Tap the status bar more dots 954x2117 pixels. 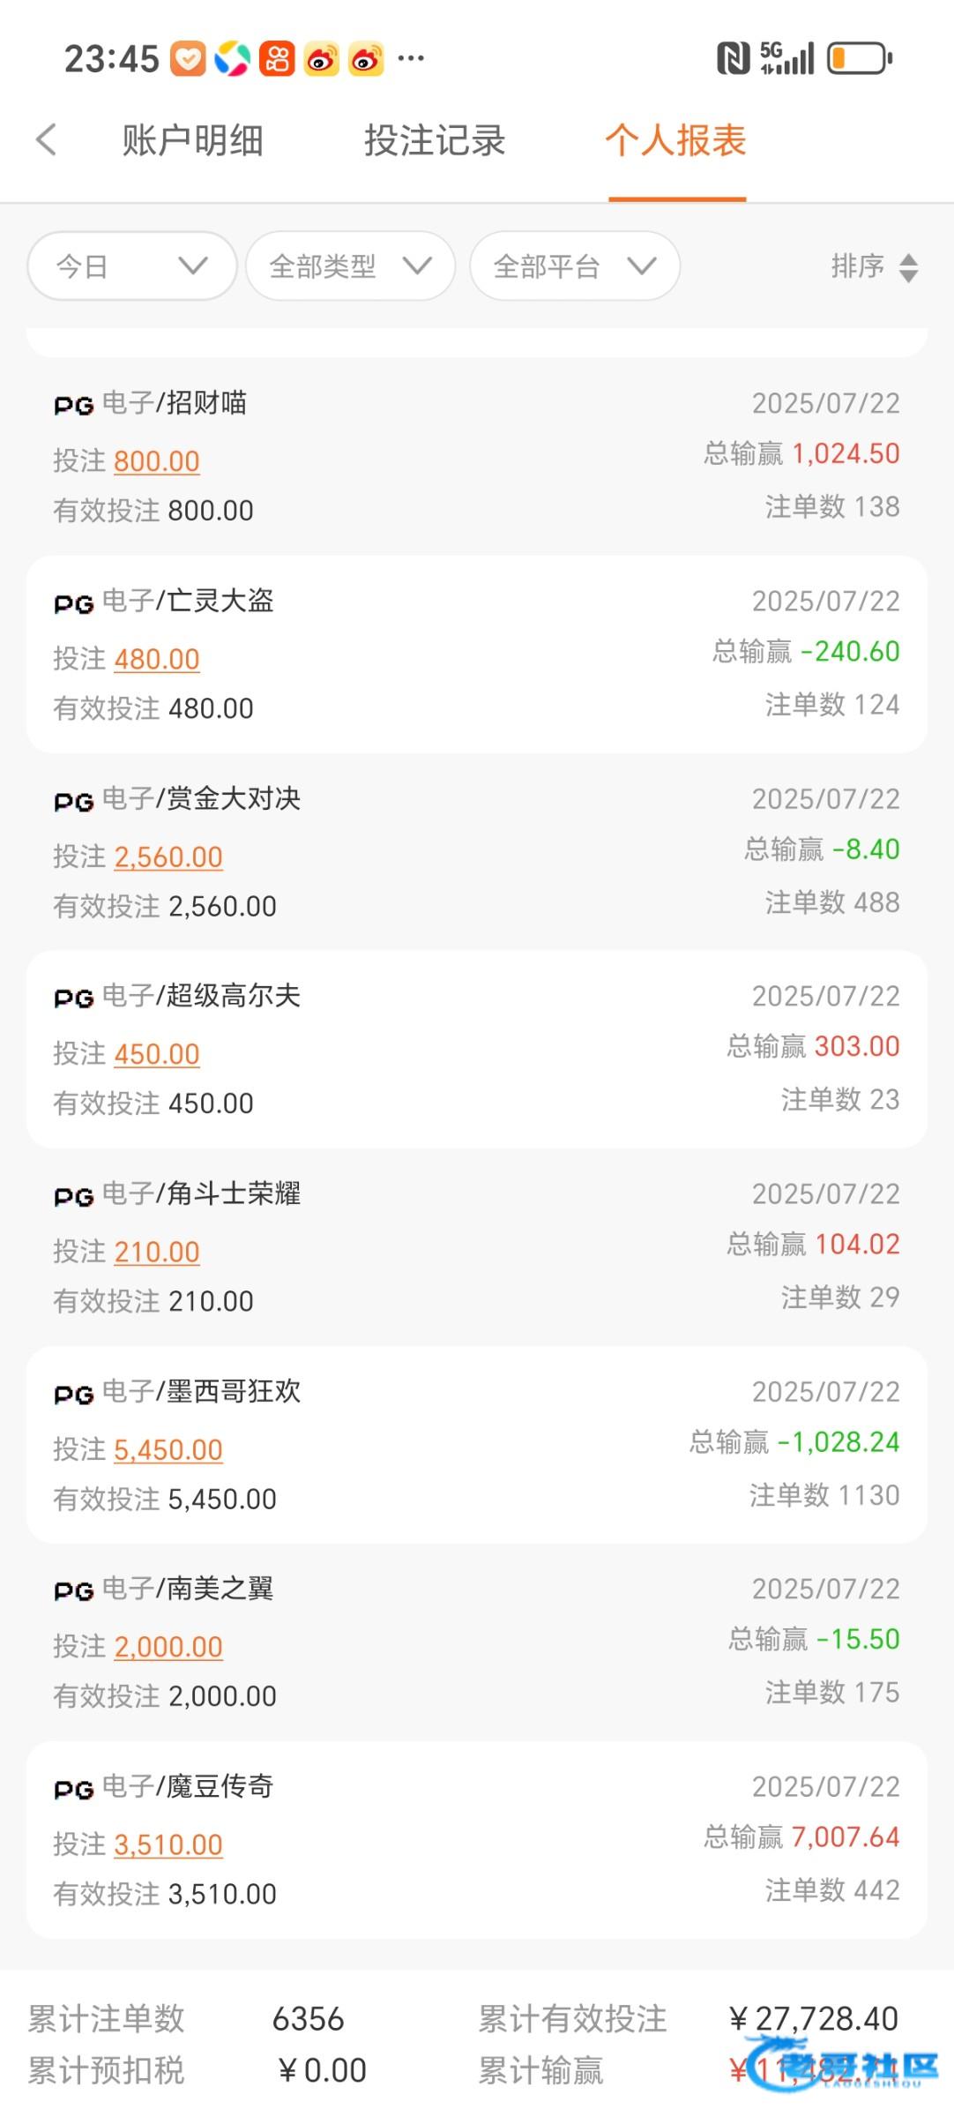(411, 59)
